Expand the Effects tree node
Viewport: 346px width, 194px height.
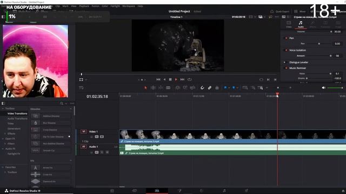tap(5, 134)
